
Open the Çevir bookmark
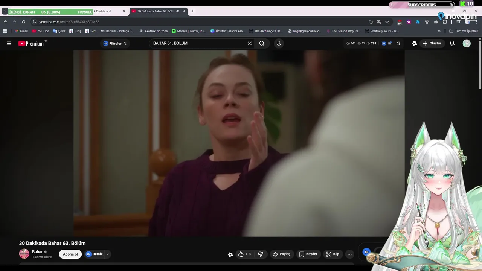(59, 31)
